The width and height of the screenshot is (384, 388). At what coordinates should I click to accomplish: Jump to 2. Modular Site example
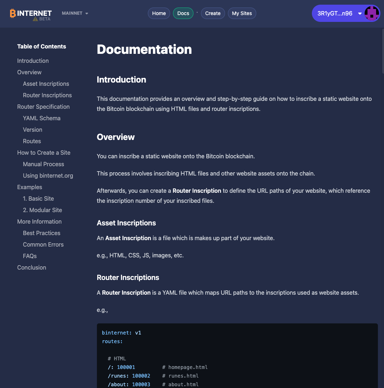(x=42, y=210)
